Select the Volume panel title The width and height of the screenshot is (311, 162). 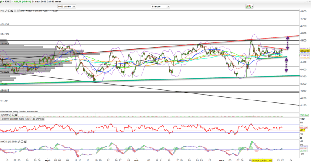tap(5, 115)
